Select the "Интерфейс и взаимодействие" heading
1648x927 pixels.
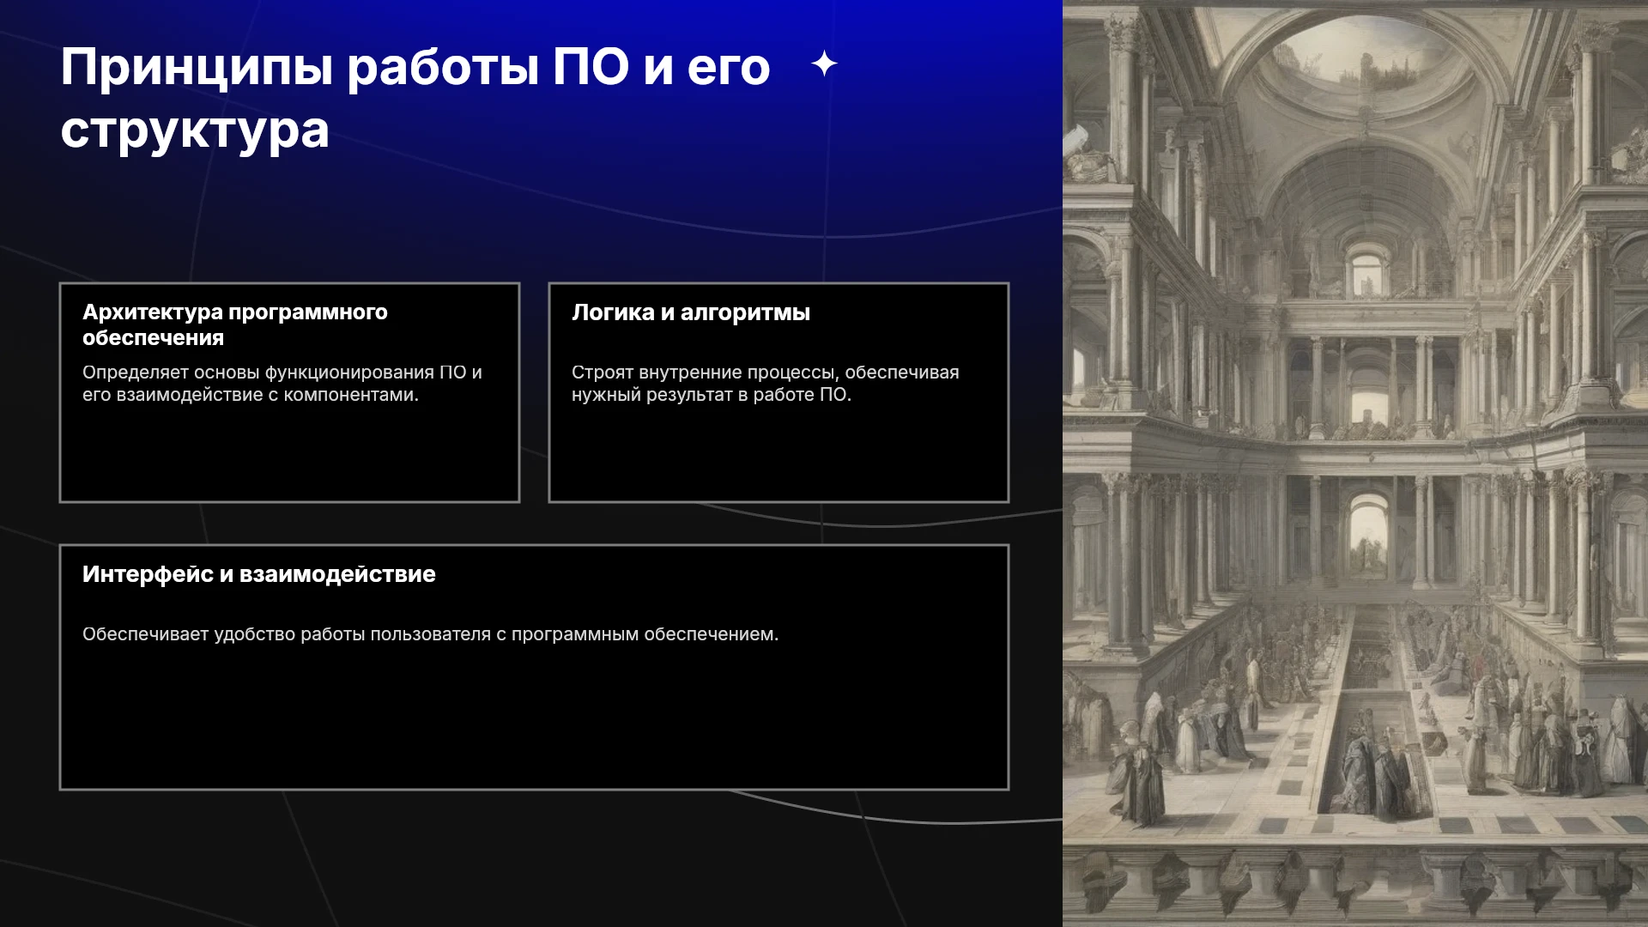click(x=259, y=574)
